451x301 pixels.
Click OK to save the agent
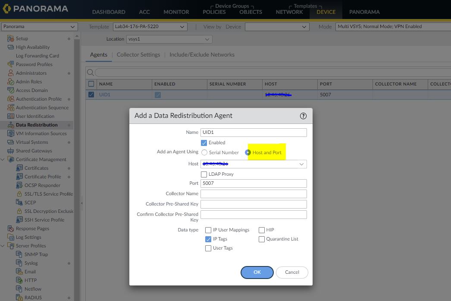(257, 272)
